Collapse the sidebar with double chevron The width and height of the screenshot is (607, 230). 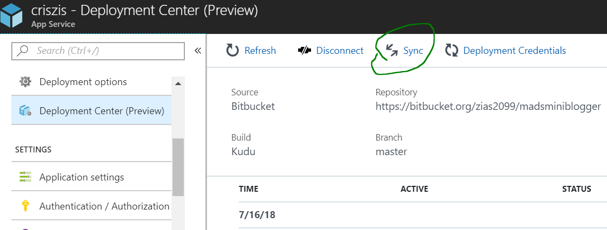pos(197,51)
